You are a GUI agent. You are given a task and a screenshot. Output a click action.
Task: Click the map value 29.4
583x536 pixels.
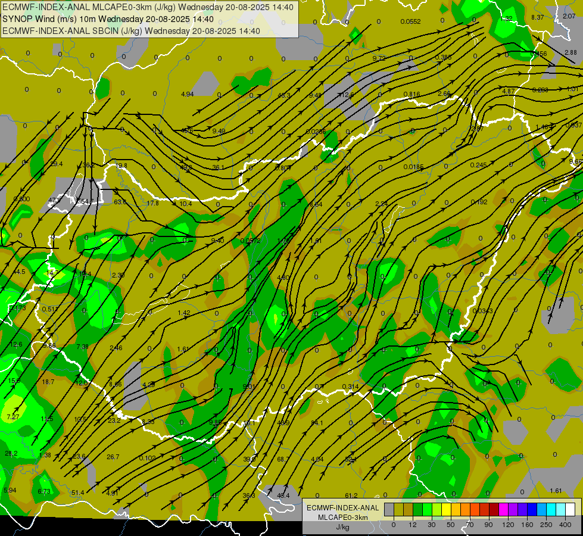(x=57, y=164)
